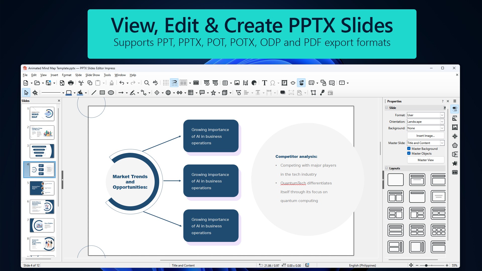Select the Rectangle shape tool

[102, 93]
